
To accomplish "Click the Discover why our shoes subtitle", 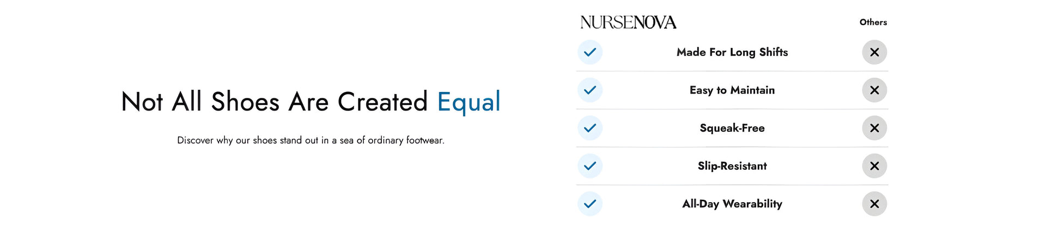I will tap(311, 140).
